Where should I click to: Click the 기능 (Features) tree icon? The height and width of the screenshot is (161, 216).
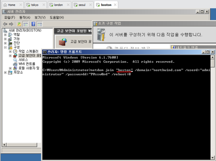(x=10, y=39)
